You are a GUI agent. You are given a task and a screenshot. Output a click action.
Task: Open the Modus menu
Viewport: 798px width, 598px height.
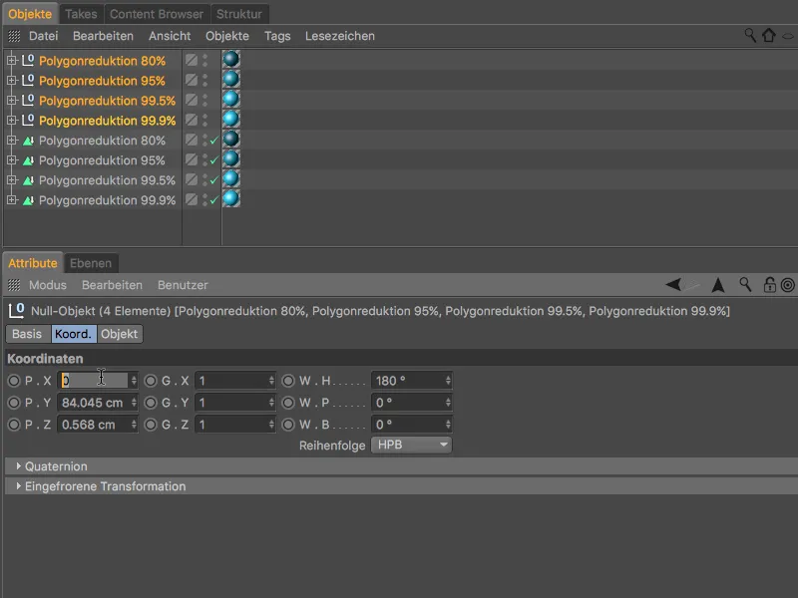point(48,285)
